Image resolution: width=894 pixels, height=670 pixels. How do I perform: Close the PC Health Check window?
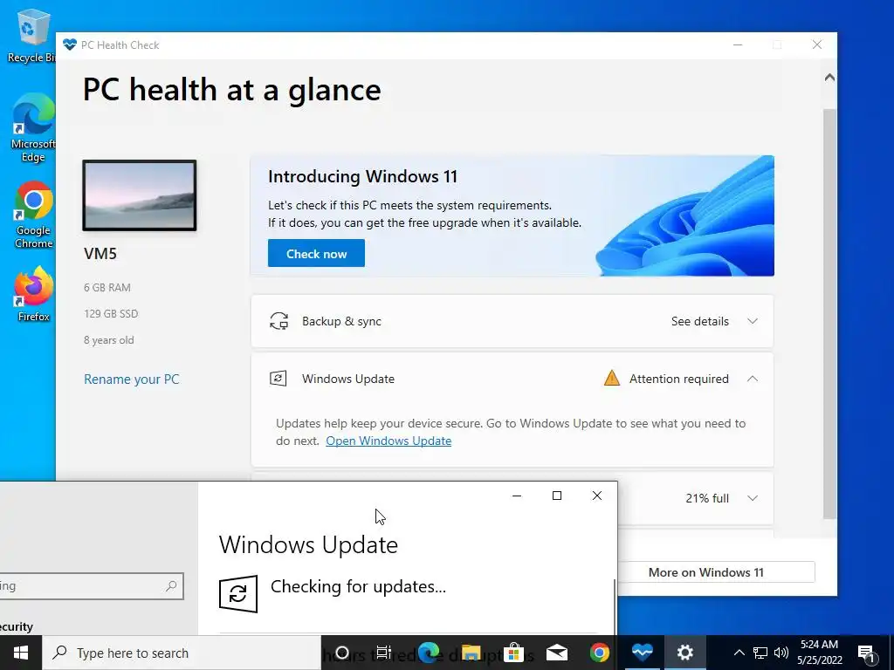[x=817, y=44]
